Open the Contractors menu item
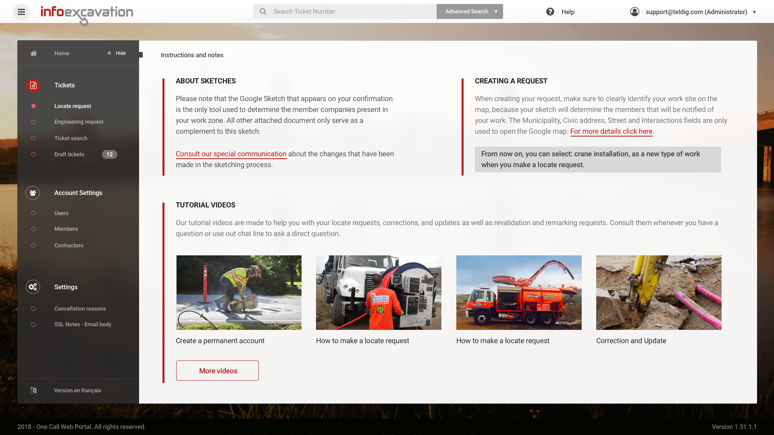This screenshot has width=774, height=435. click(x=69, y=245)
